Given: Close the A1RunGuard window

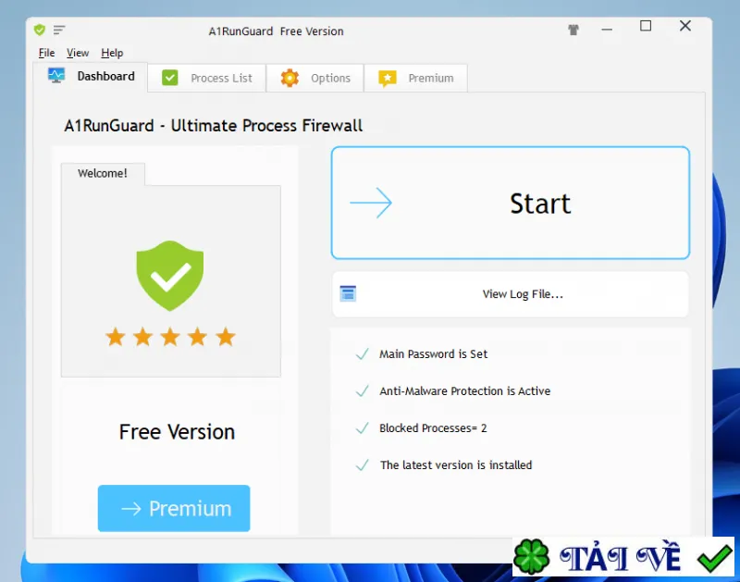Looking at the screenshot, I should pos(685,26).
